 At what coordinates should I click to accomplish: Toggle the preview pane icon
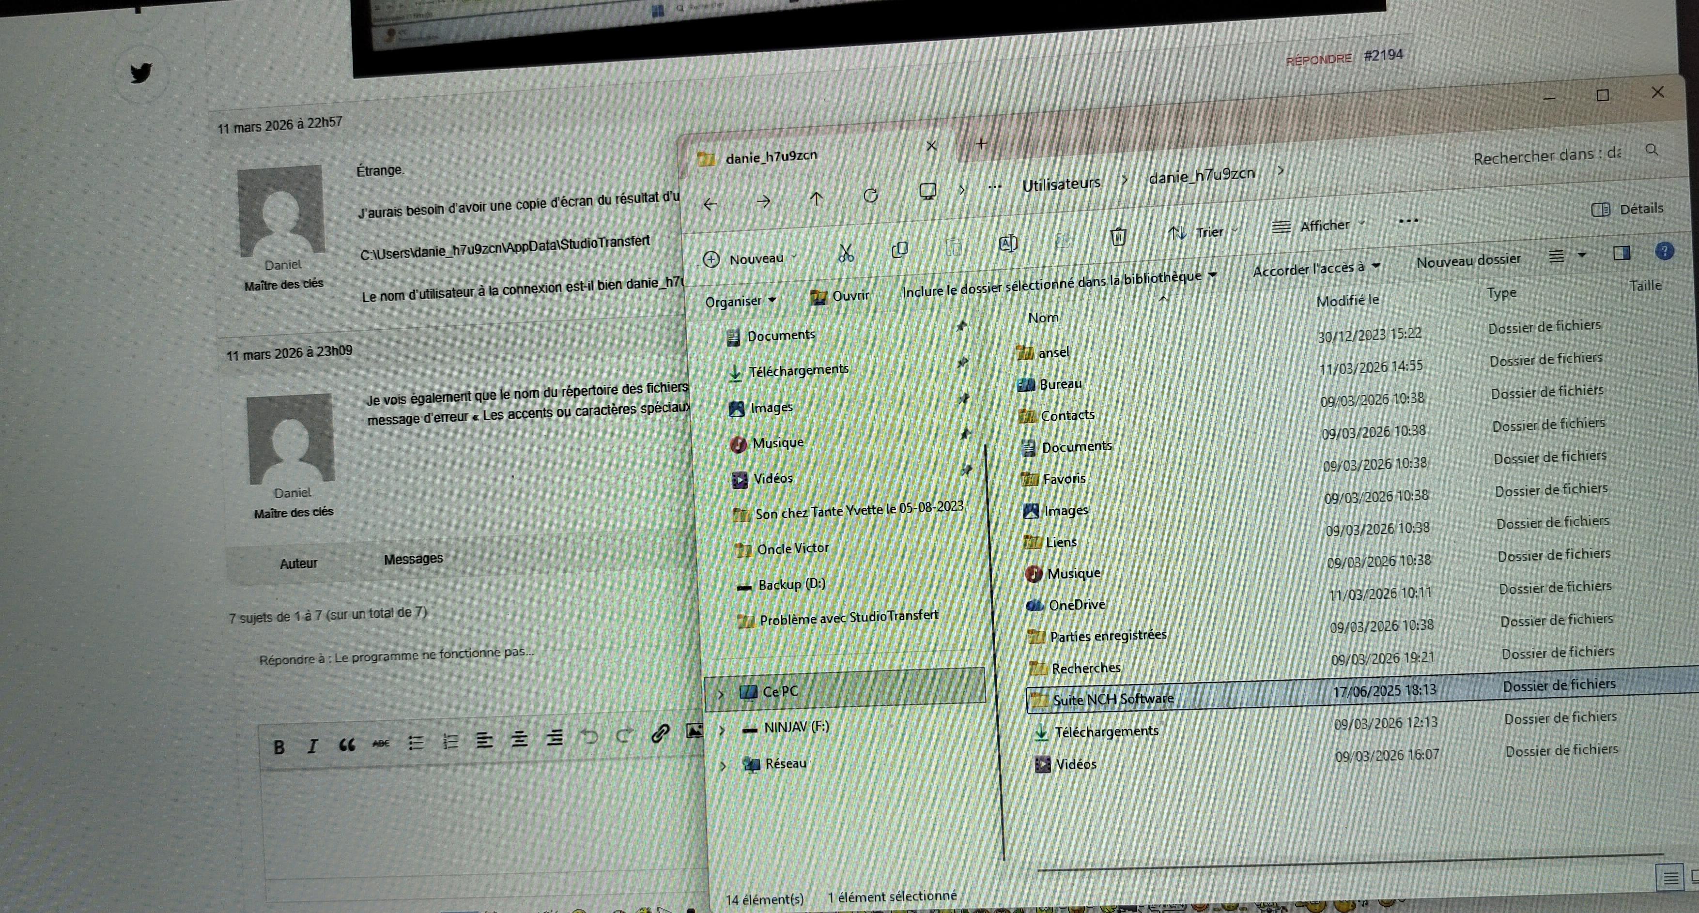1621,253
